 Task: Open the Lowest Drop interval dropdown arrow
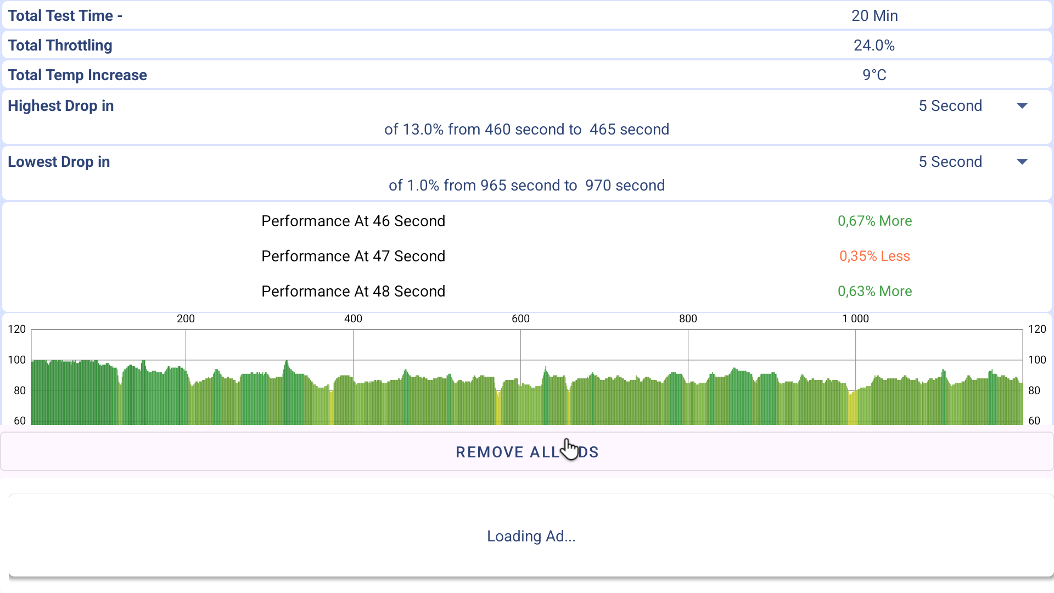[1022, 162]
